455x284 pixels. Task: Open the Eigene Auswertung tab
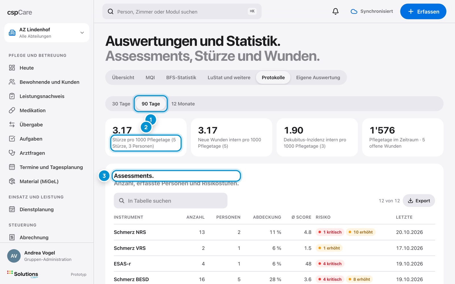(318, 78)
